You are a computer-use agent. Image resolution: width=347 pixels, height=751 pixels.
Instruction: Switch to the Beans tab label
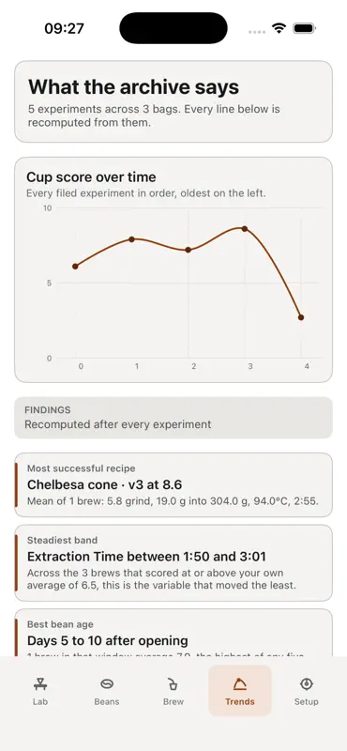click(107, 701)
